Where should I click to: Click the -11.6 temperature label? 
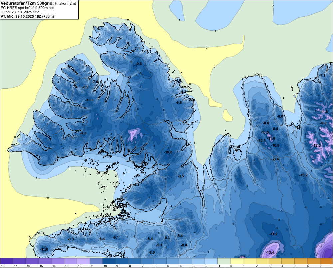click(x=271, y=139)
